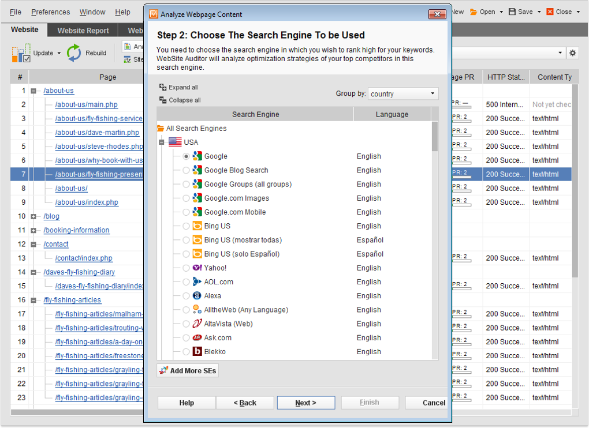The image size is (589, 428).
Task: Click the dialog Help button
Action: pos(187,403)
